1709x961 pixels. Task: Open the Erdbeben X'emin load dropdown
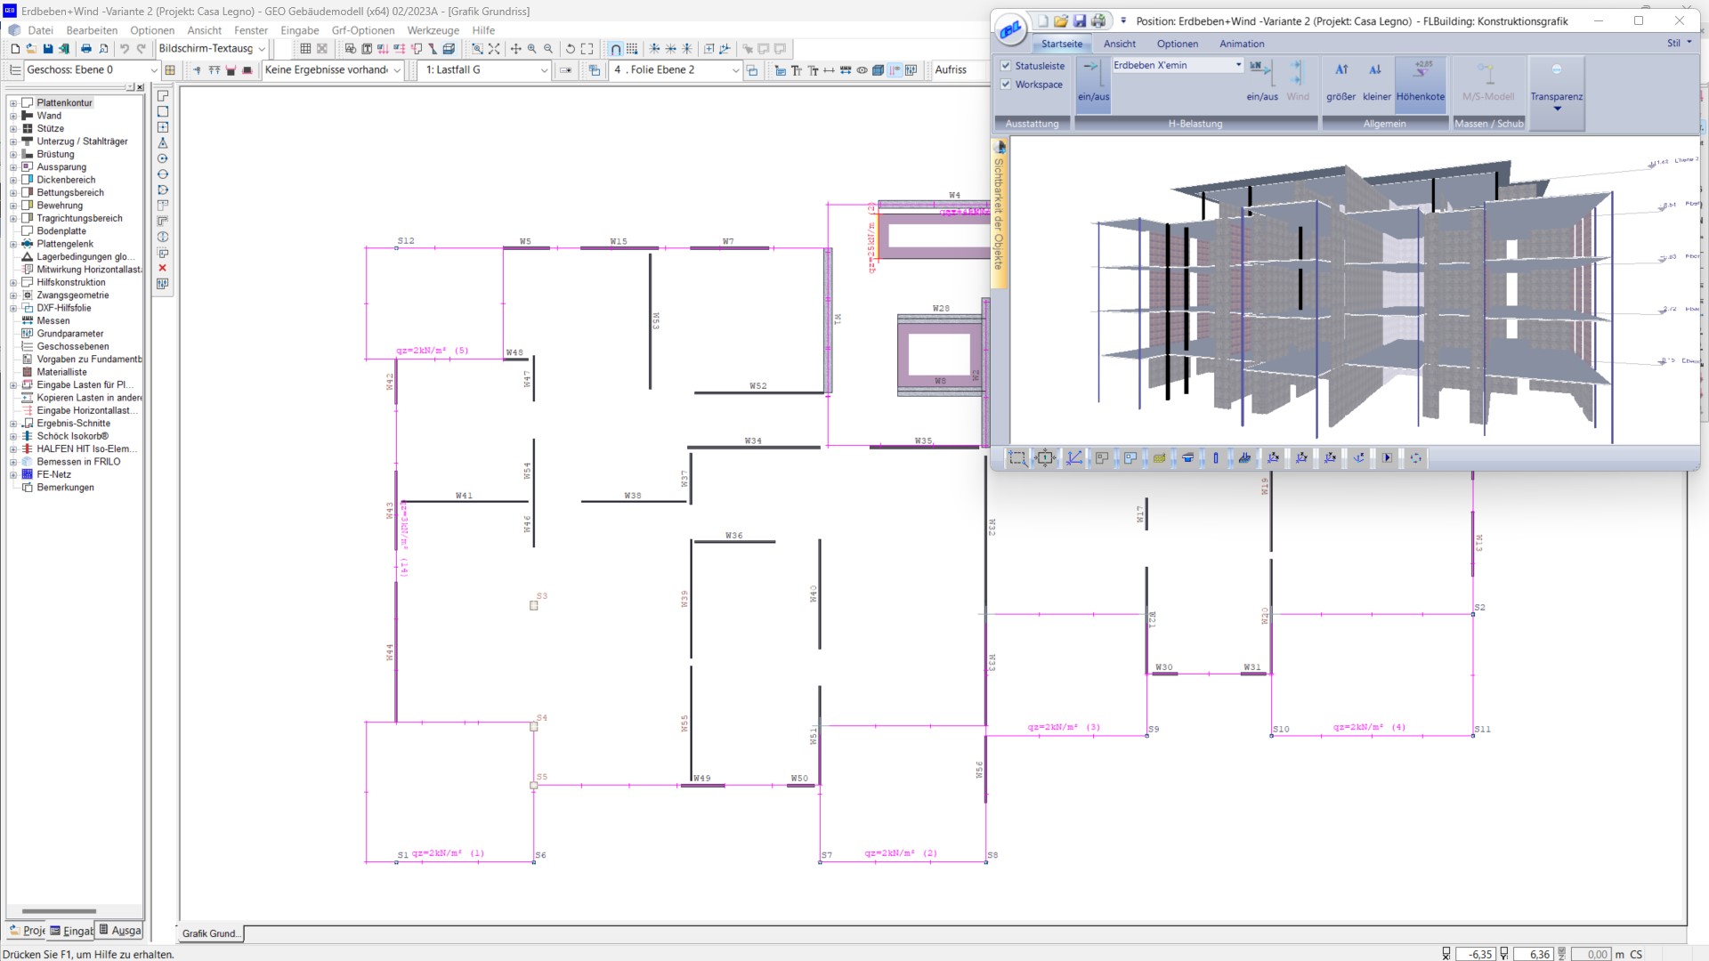(1238, 65)
